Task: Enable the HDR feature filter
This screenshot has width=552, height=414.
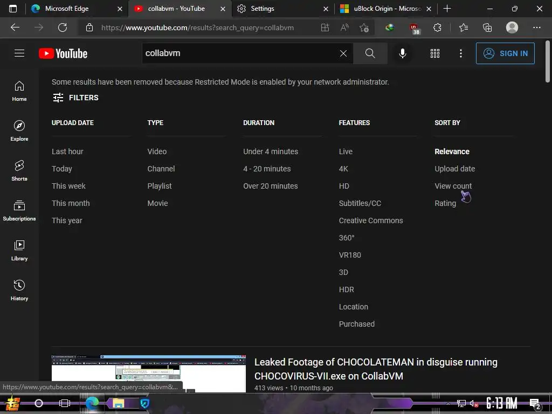Action: coord(347,289)
